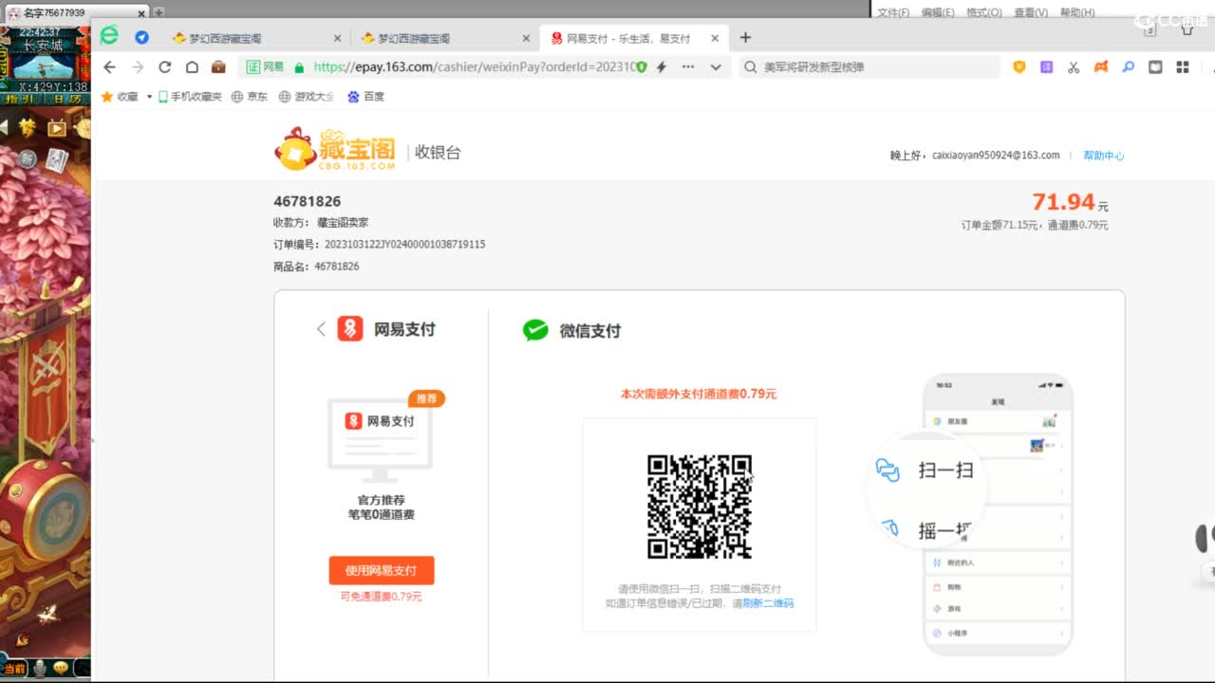The image size is (1215, 683).
Task: Open 帮助(H) menu in background window
Action: pyautogui.click(x=1077, y=12)
